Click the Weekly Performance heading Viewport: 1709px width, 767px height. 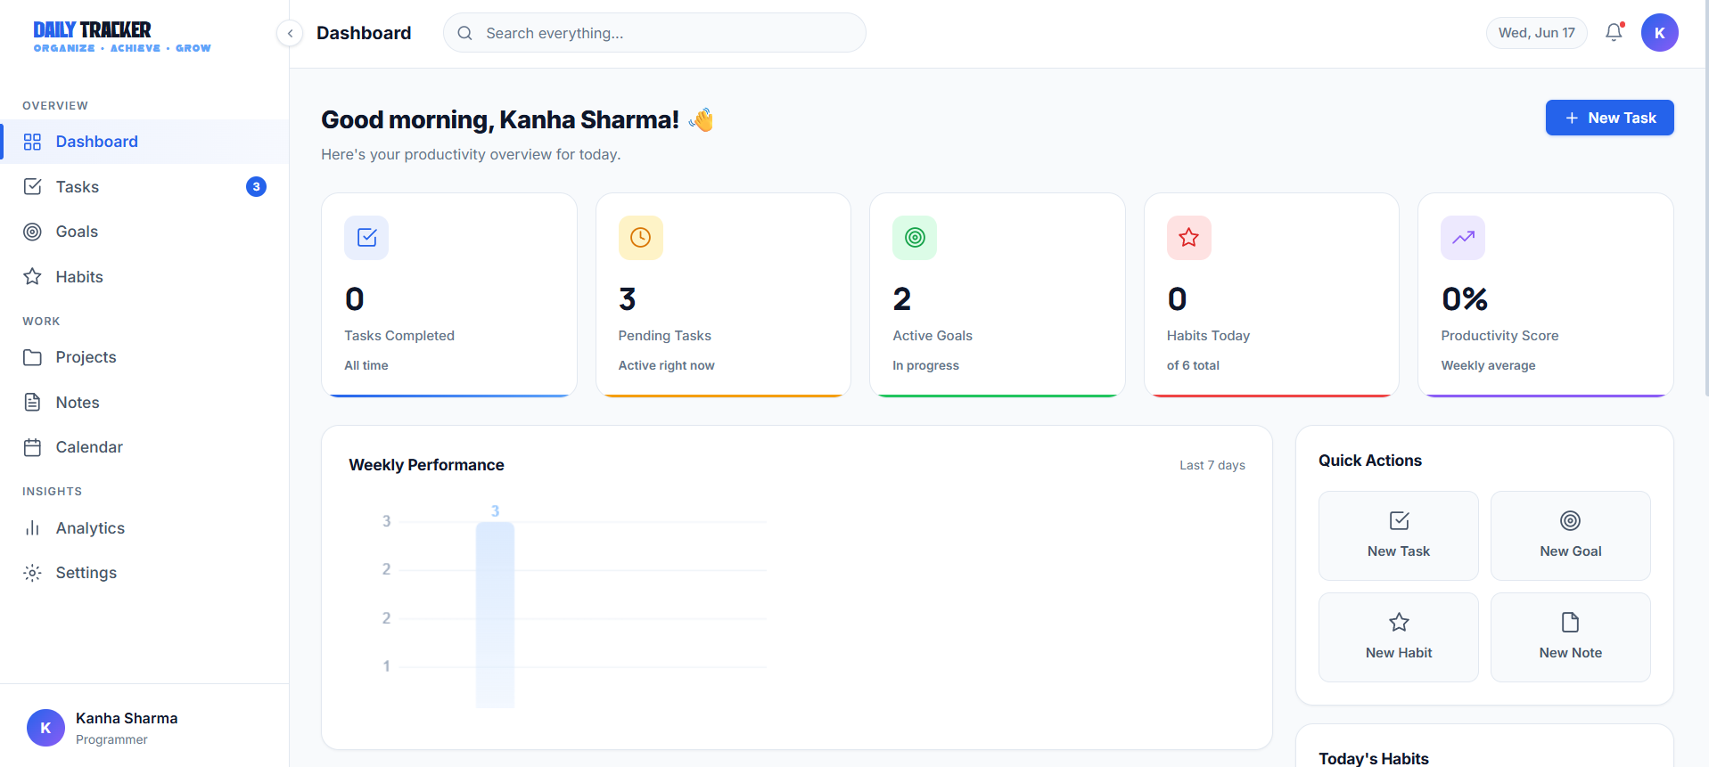coord(426,465)
